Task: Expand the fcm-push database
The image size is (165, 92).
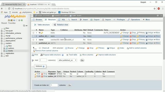Action: 2,31
